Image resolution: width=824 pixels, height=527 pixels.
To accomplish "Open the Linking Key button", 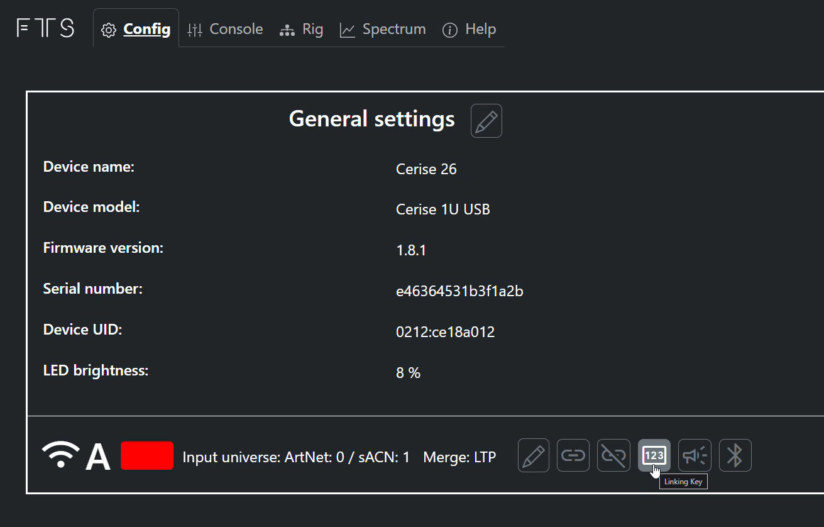I will (654, 455).
